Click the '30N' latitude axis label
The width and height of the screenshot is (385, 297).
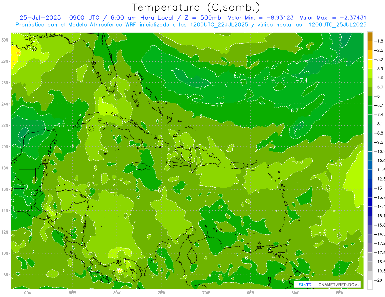coord(5,40)
